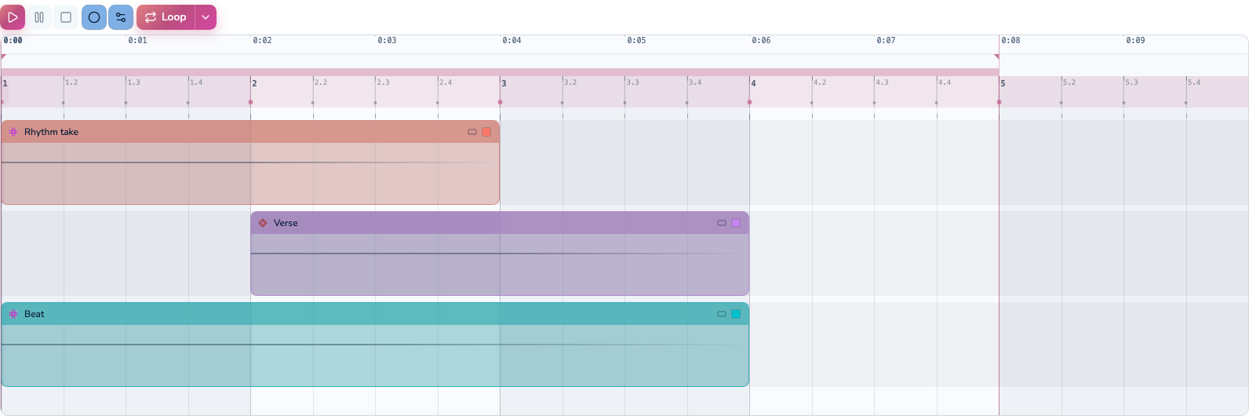Click beat 4.3 on the ruler

[883, 82]
